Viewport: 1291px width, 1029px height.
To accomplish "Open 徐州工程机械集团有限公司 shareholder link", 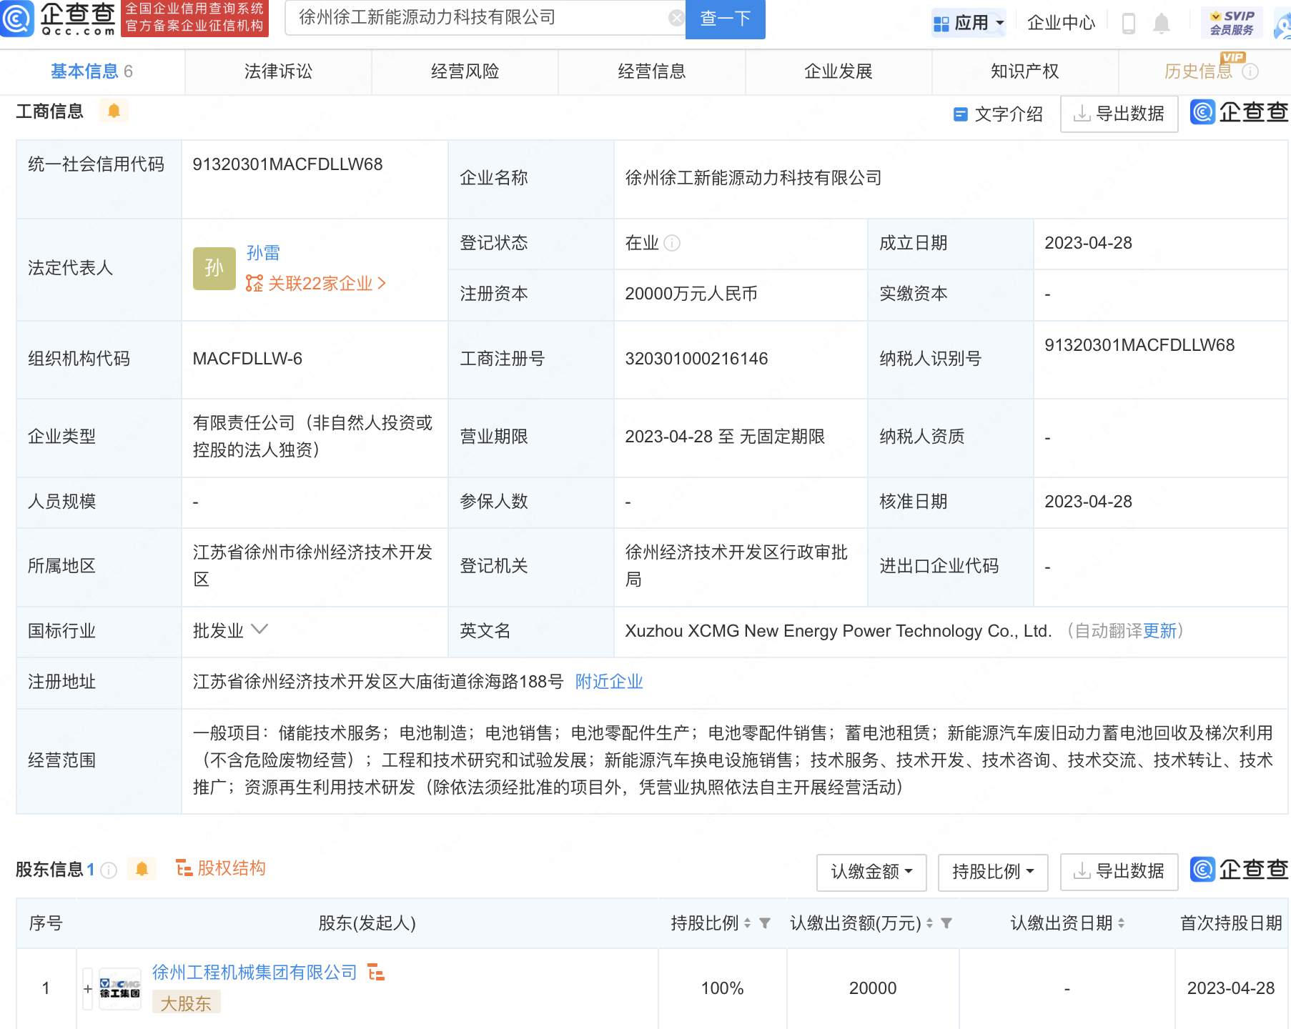I will pyautogui.click(x=254, y=973).
